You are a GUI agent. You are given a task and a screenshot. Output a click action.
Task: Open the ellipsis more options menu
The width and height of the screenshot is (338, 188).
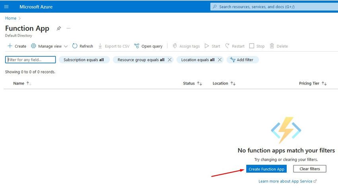pyautogui.click(x=68, y=29)
